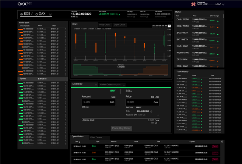Switch to the Price Chart tab

point(104,25)
